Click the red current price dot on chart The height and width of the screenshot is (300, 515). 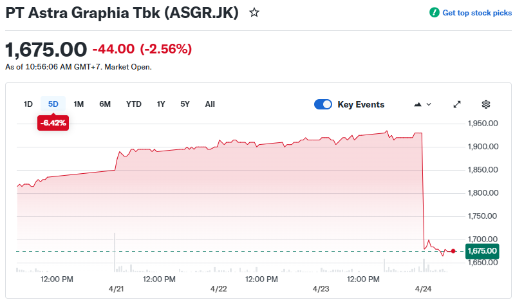point(454,251)
